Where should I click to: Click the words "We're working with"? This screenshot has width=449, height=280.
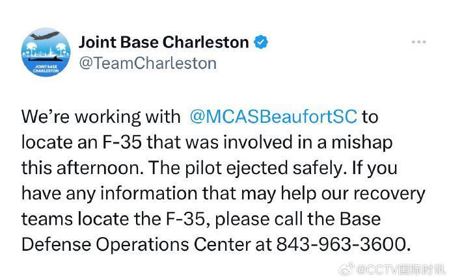101,117
